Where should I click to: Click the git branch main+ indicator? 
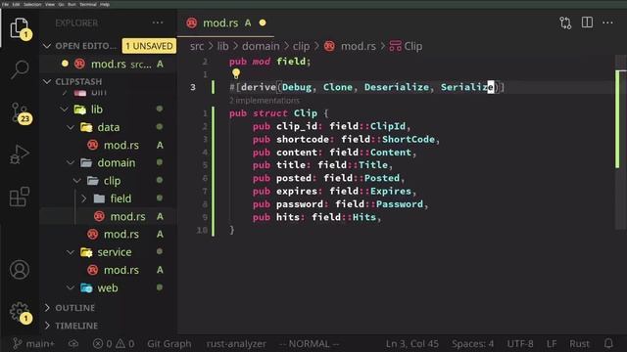(33, 343)
